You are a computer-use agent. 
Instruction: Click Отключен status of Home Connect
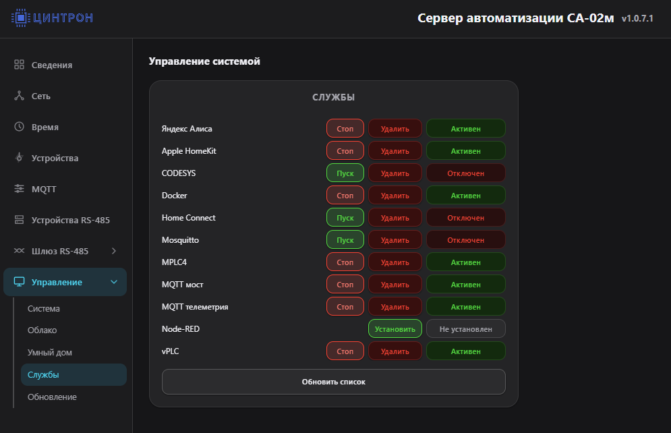pos(465,217)
